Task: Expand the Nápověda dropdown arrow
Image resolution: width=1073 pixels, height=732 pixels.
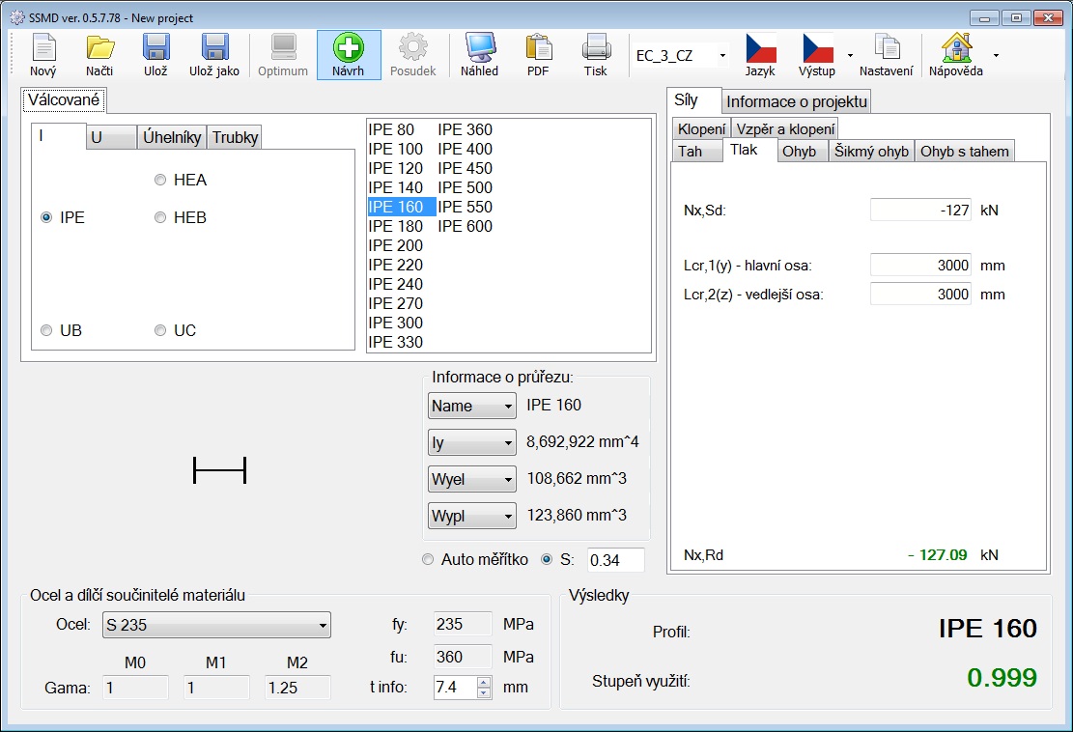Action: (996, 55)
